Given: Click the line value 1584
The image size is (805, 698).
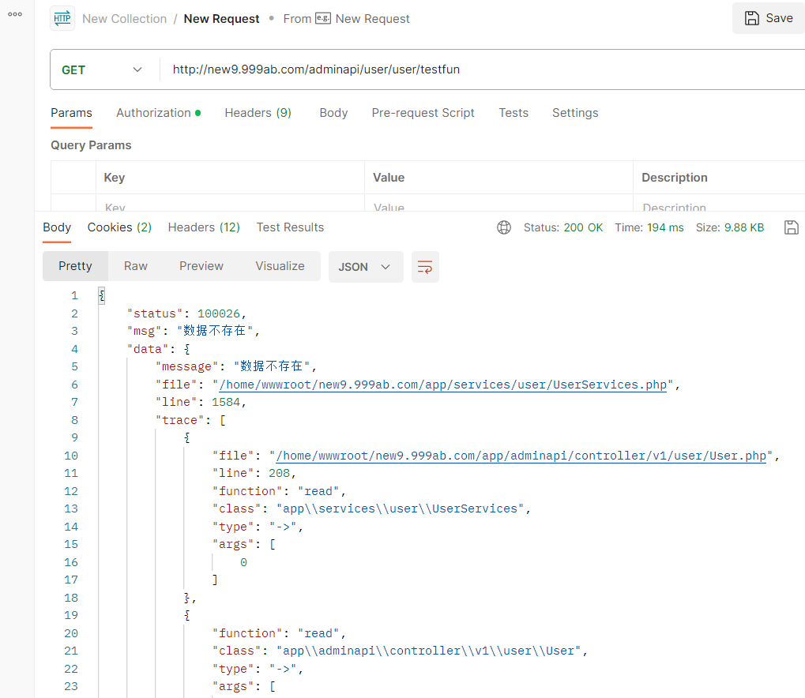Looking at the screenshot, I should [x=226, y=403].
